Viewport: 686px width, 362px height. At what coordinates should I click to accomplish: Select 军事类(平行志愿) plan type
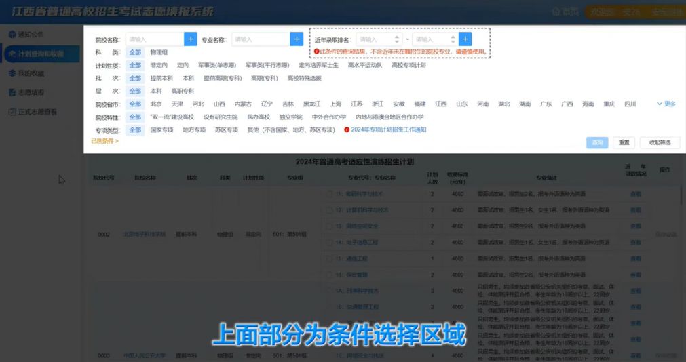point(267,65)
